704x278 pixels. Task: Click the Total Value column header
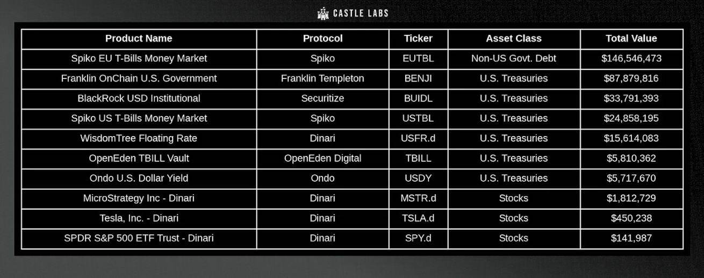631,39
